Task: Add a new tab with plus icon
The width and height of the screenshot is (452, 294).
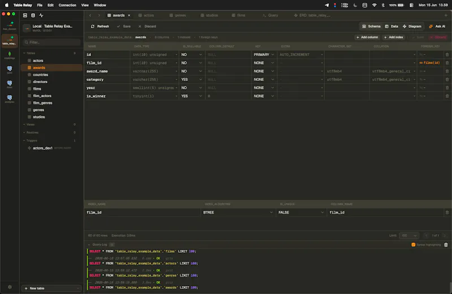Action: [446, 15]
